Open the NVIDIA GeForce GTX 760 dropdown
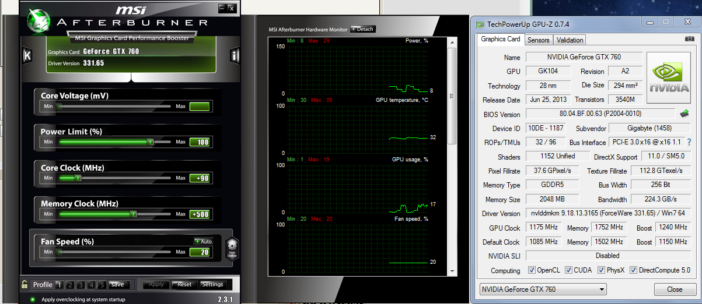Viewport: 702px width, 304px height. click(x=543, y=289)
